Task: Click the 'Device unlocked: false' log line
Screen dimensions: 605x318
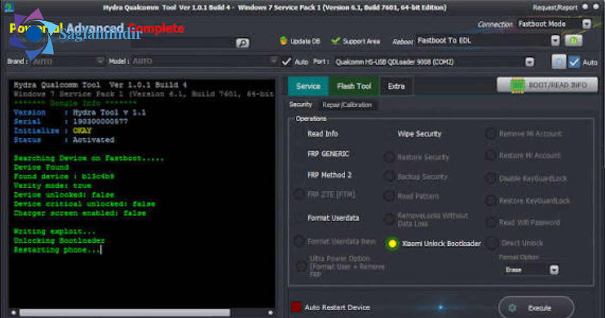Action: [64, 195]
